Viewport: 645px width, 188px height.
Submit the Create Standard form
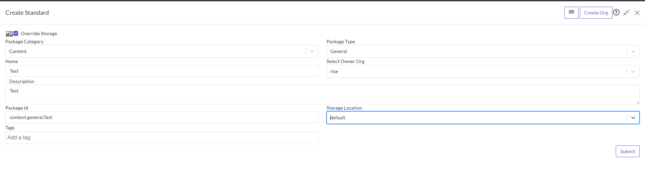[x=627, y=151]
